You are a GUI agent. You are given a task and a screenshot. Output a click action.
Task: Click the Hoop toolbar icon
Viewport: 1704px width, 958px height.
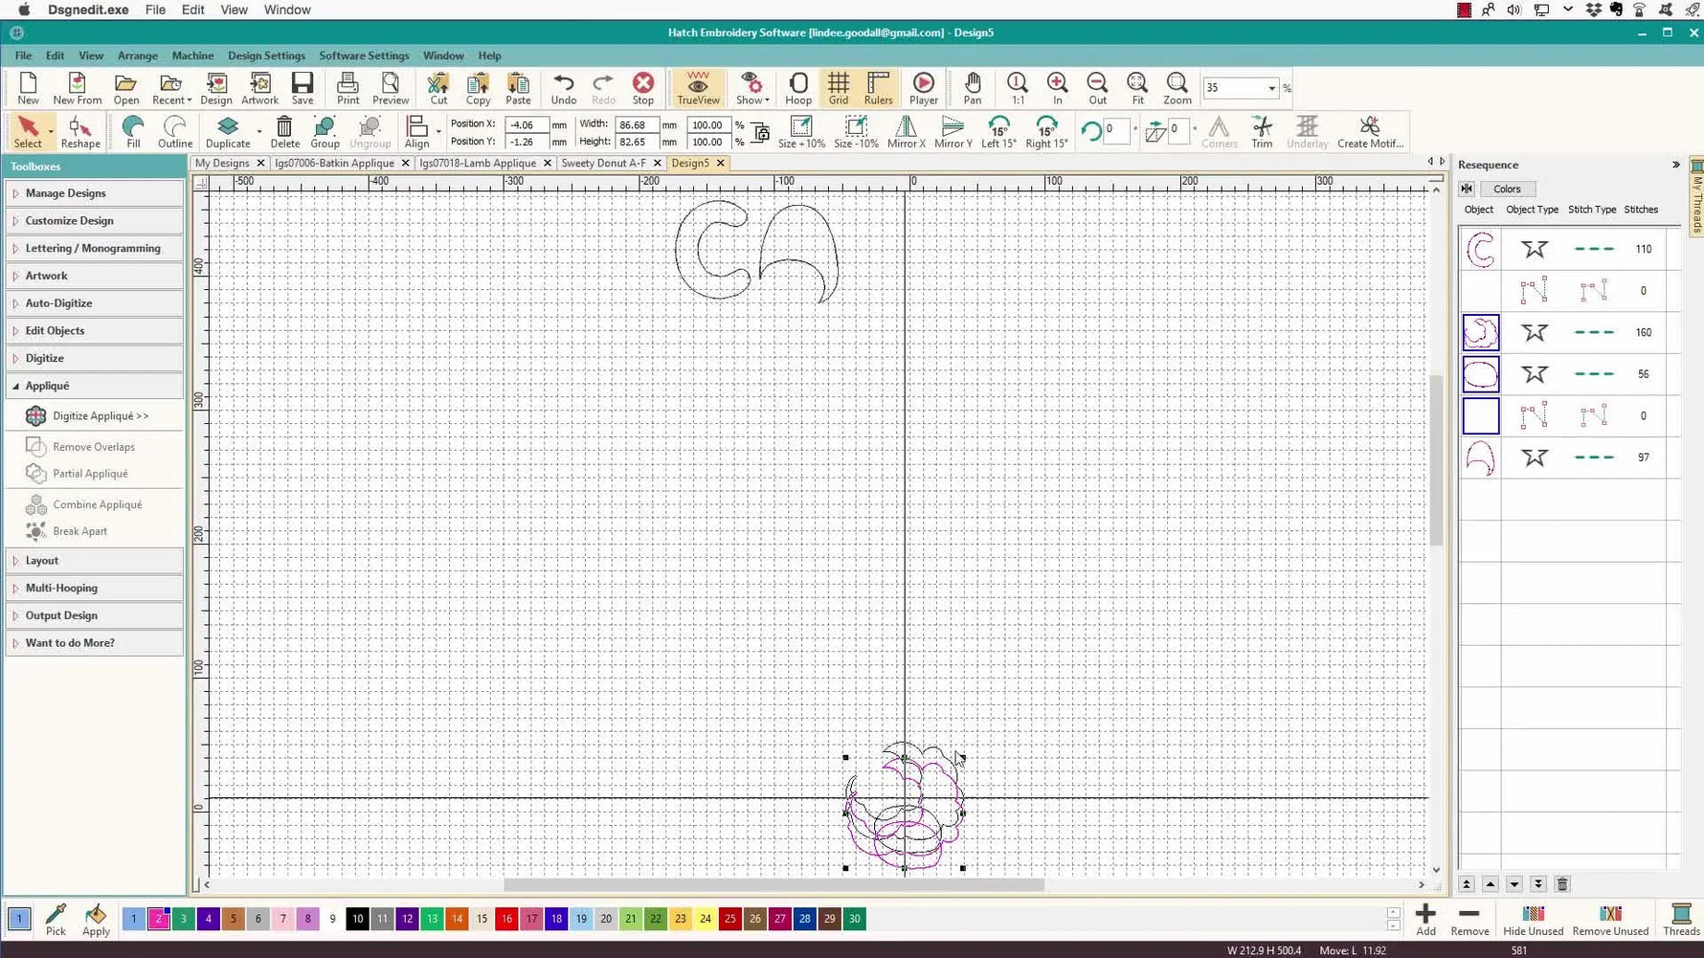coord(798,88)
